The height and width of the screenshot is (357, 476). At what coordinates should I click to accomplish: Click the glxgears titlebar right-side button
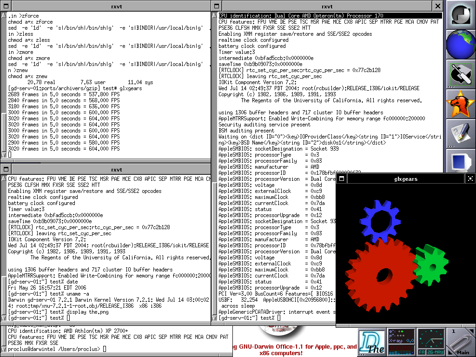tap(470, 179)
